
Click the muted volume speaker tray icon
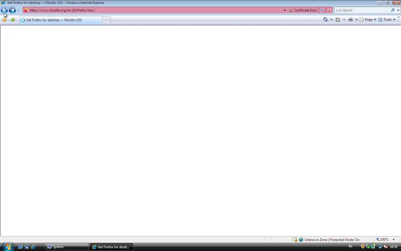pos(386,247)
